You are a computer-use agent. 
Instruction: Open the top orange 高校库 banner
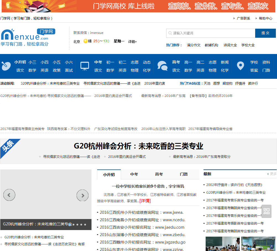pyautogui.click(x=138, y=6)
